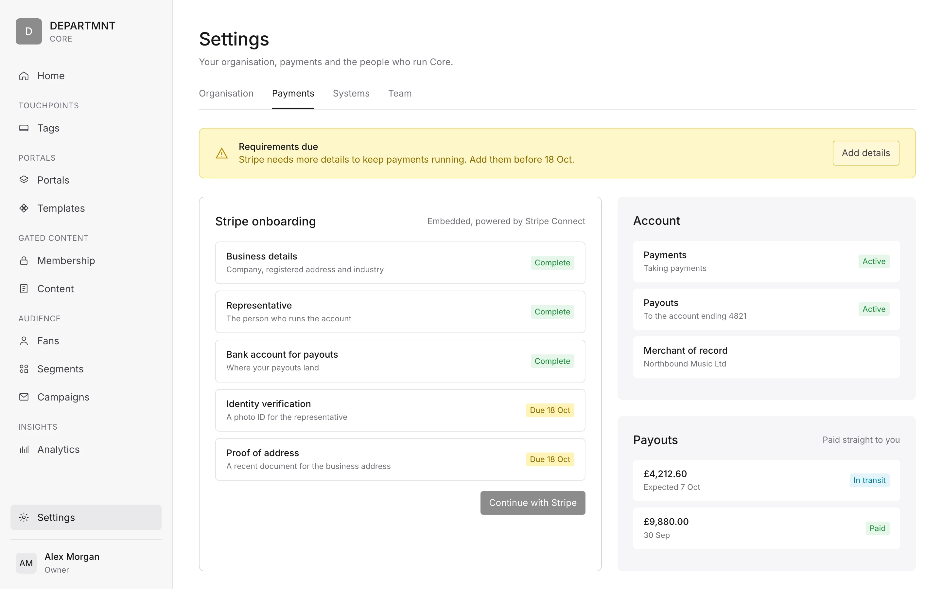Image resolution: width=942 pixels, height=589 pixels.
Task: Select the Payments tab
Action: [x=293, y=94]
